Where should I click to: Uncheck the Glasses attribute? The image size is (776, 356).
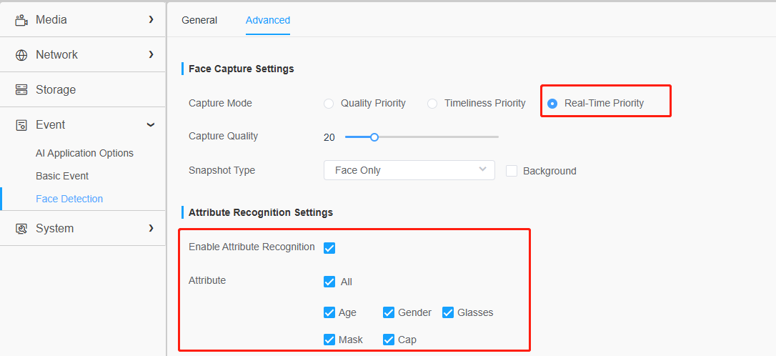[448, 312]
